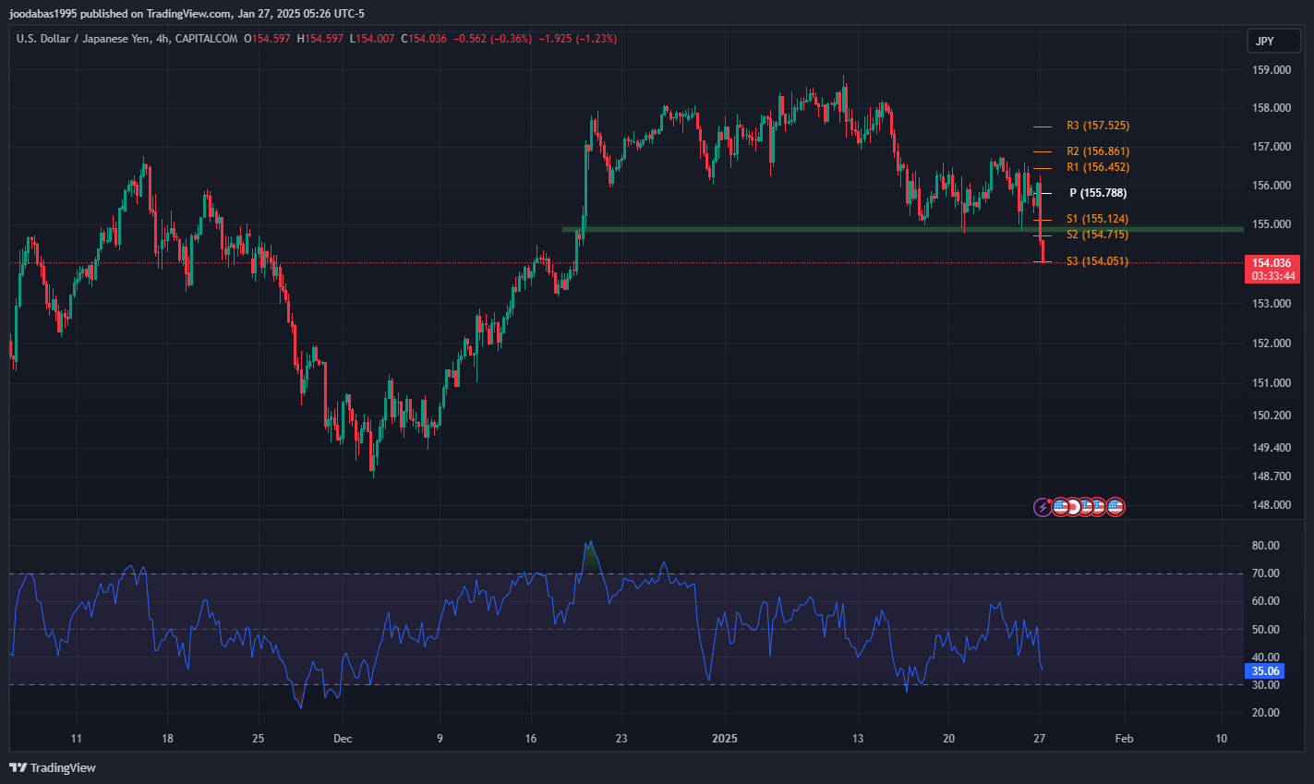Click the low value L154.007
The height and width of the screenshot is (784, 1314).
[x=372, y=39]
